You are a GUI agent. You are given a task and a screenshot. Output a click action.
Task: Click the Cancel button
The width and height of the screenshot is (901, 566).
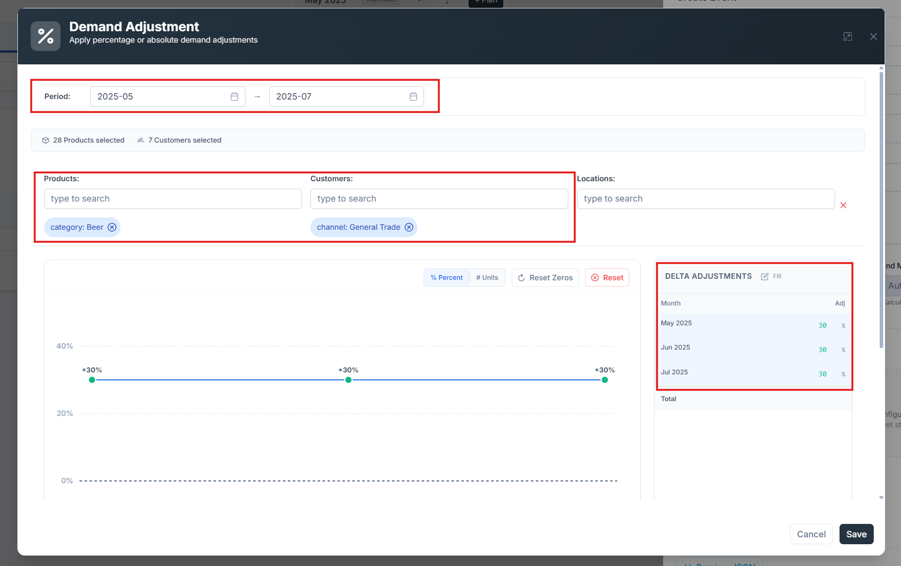811,534
